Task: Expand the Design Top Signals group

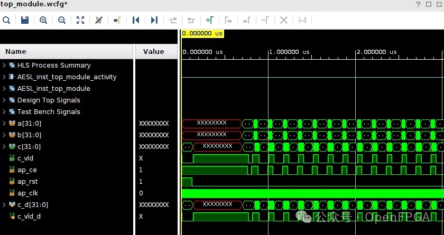Action: point(4,100)
